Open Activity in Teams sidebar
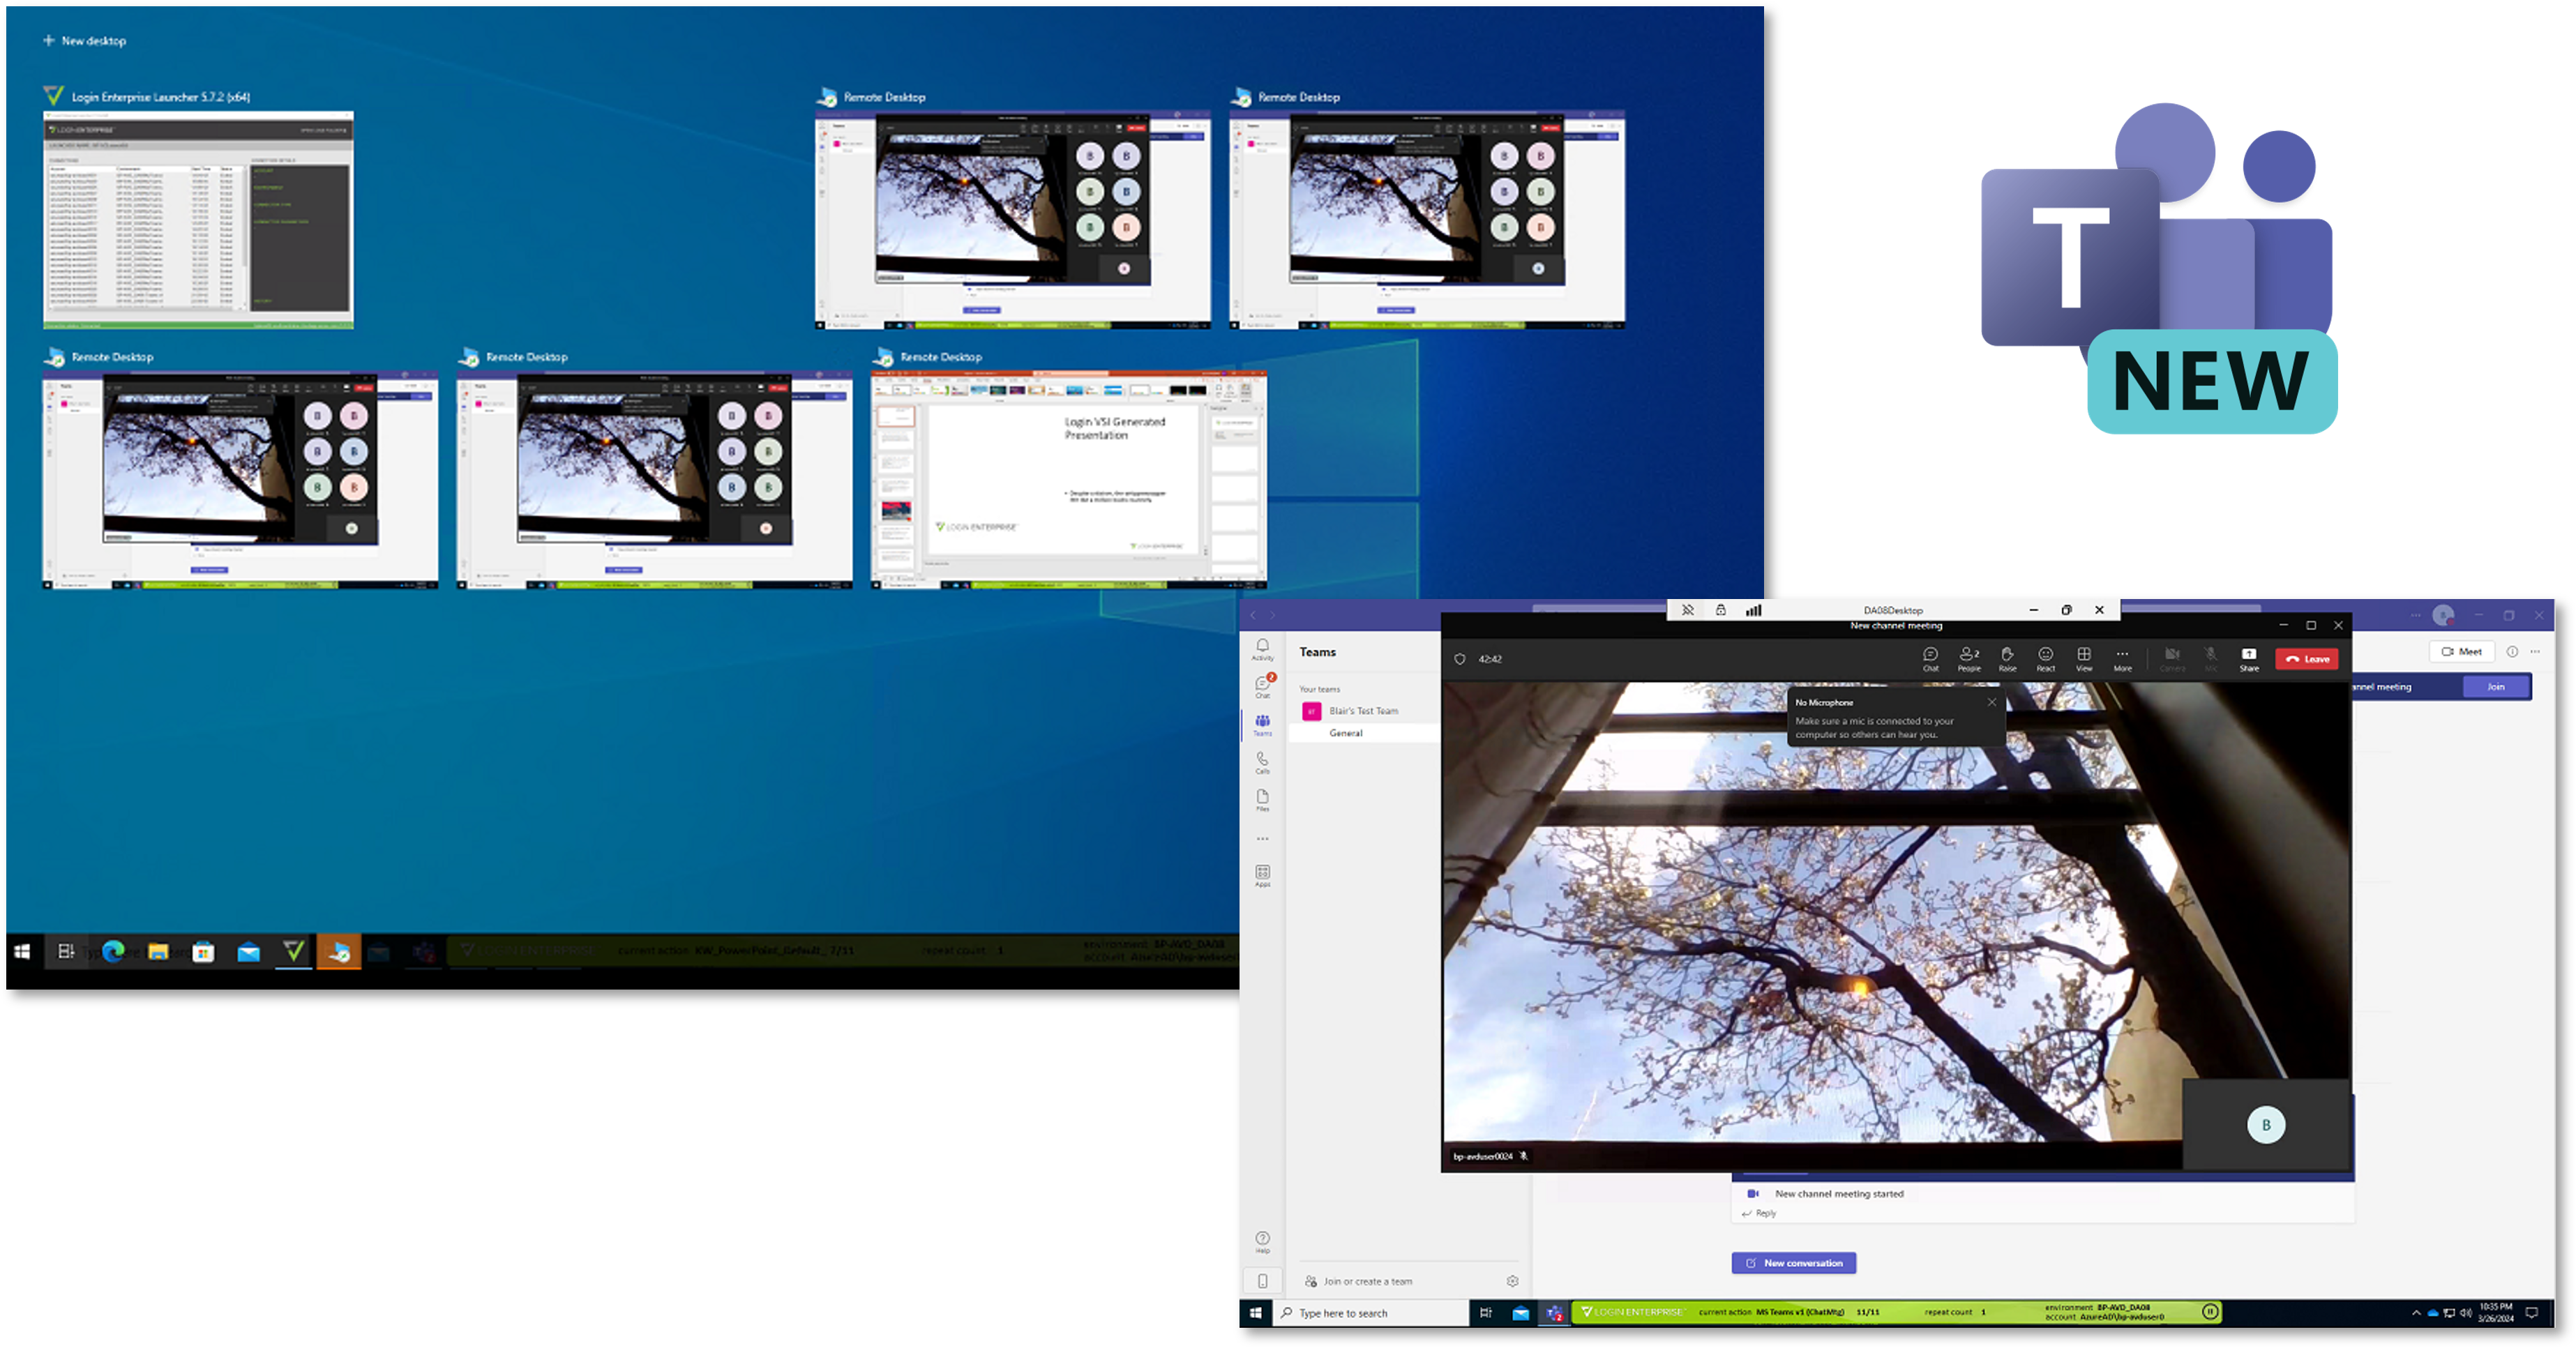The height and width of the screenshot is (1348, 2576). [1262, 649]
